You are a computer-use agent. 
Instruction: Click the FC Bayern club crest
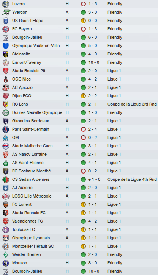click(6, 29)
